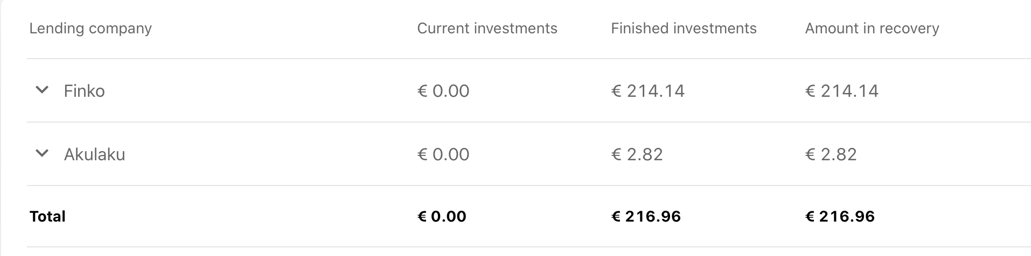The height and width of the screenshot is (256, 1031).
Task: Click the euro sign in Finko finished investments
Action: 617,91
